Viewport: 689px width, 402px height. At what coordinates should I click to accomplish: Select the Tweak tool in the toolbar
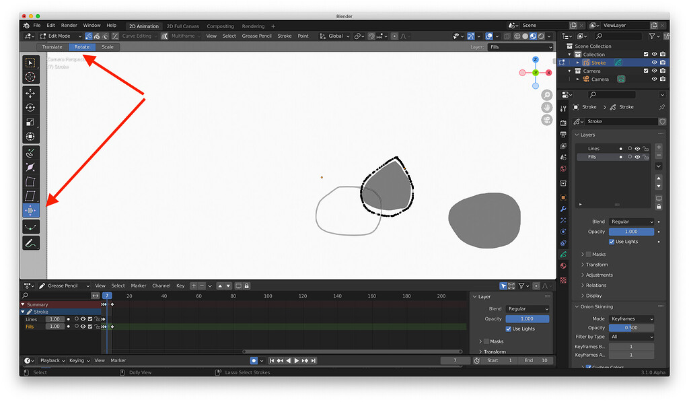[x=30, y=63]
